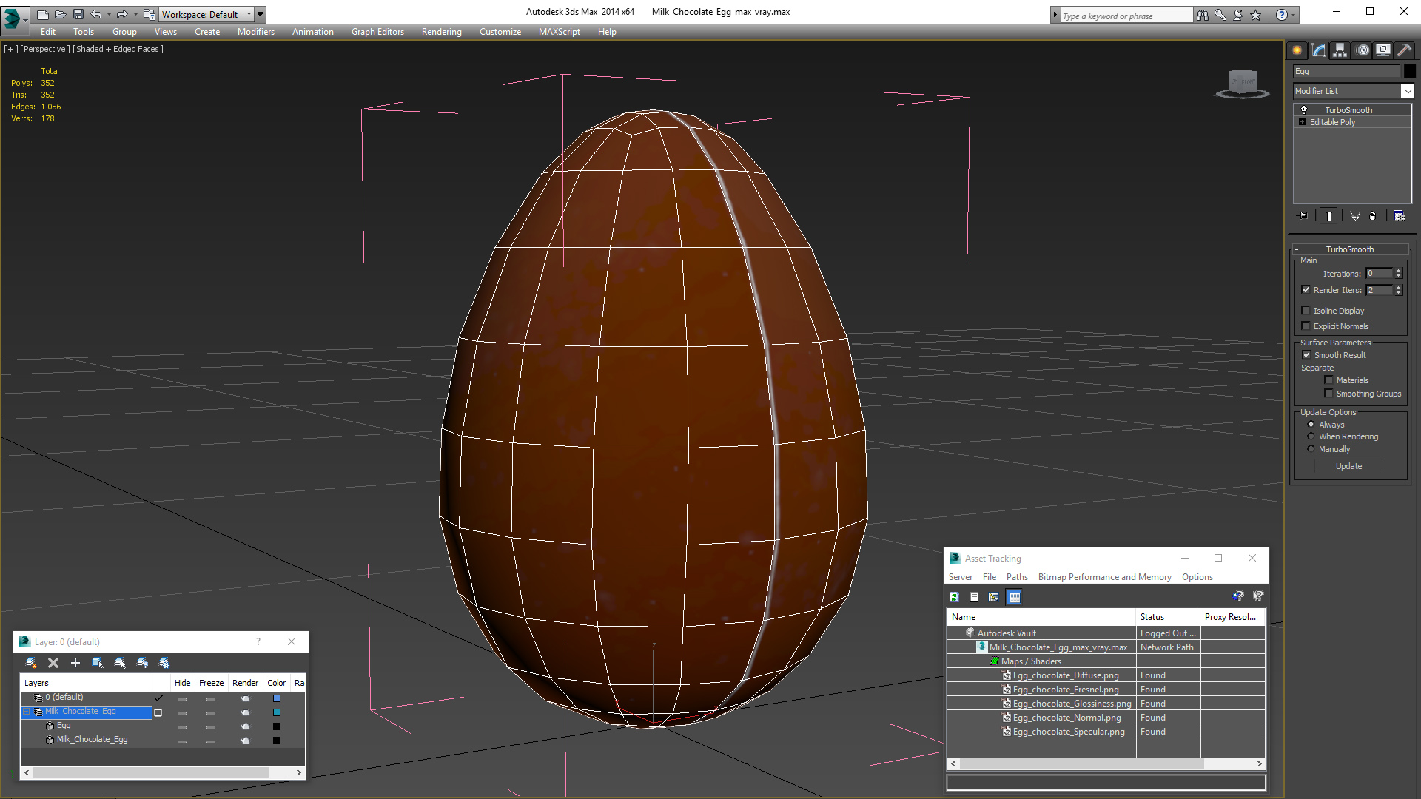Image resolution: width=1421 pixels, height=799 pixels.
Task: Click Freeze/Unfreeze All Layers icon
Action: (x=164, y=663)
